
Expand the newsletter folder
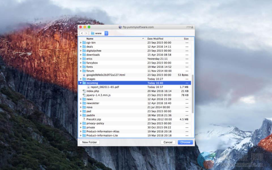pos(81,103)
